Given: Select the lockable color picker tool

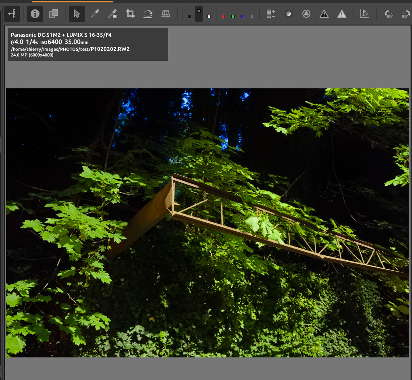Looking at the screenshot, I should click(x=112, y=14).
